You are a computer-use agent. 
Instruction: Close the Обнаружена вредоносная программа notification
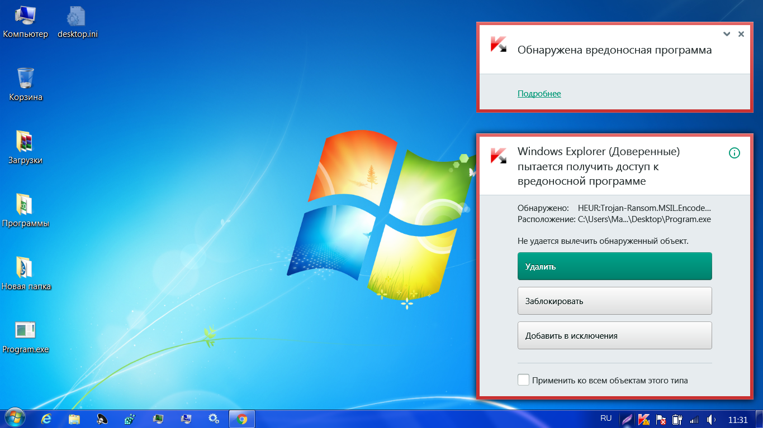[x=741, y=34]
